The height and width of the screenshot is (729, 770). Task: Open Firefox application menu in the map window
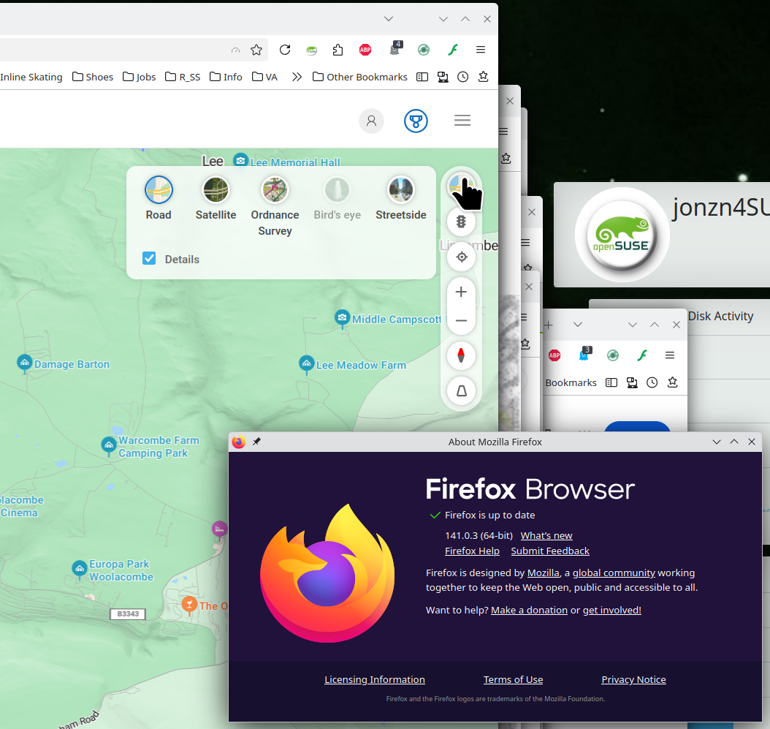click(481, 50)
